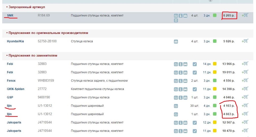Click availability checkmark in Jakoparts 11 дн. row
Image resolution: width=256 pixels, height=137 pixels.
coord(195,131)
